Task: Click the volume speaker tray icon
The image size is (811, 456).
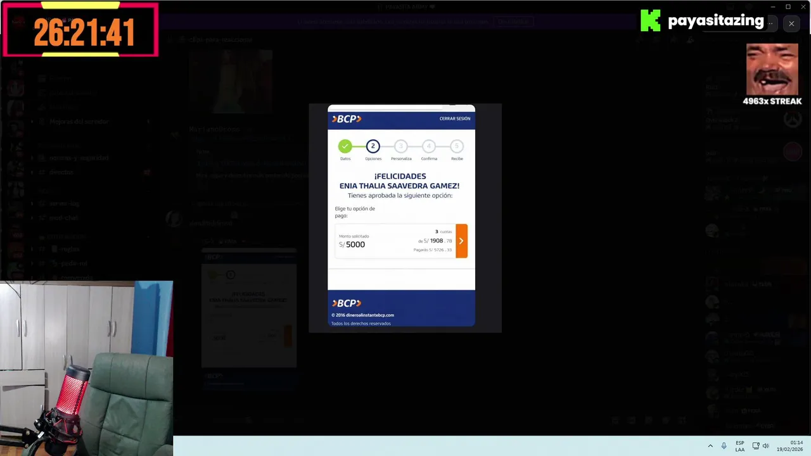Action: [765, 446]
